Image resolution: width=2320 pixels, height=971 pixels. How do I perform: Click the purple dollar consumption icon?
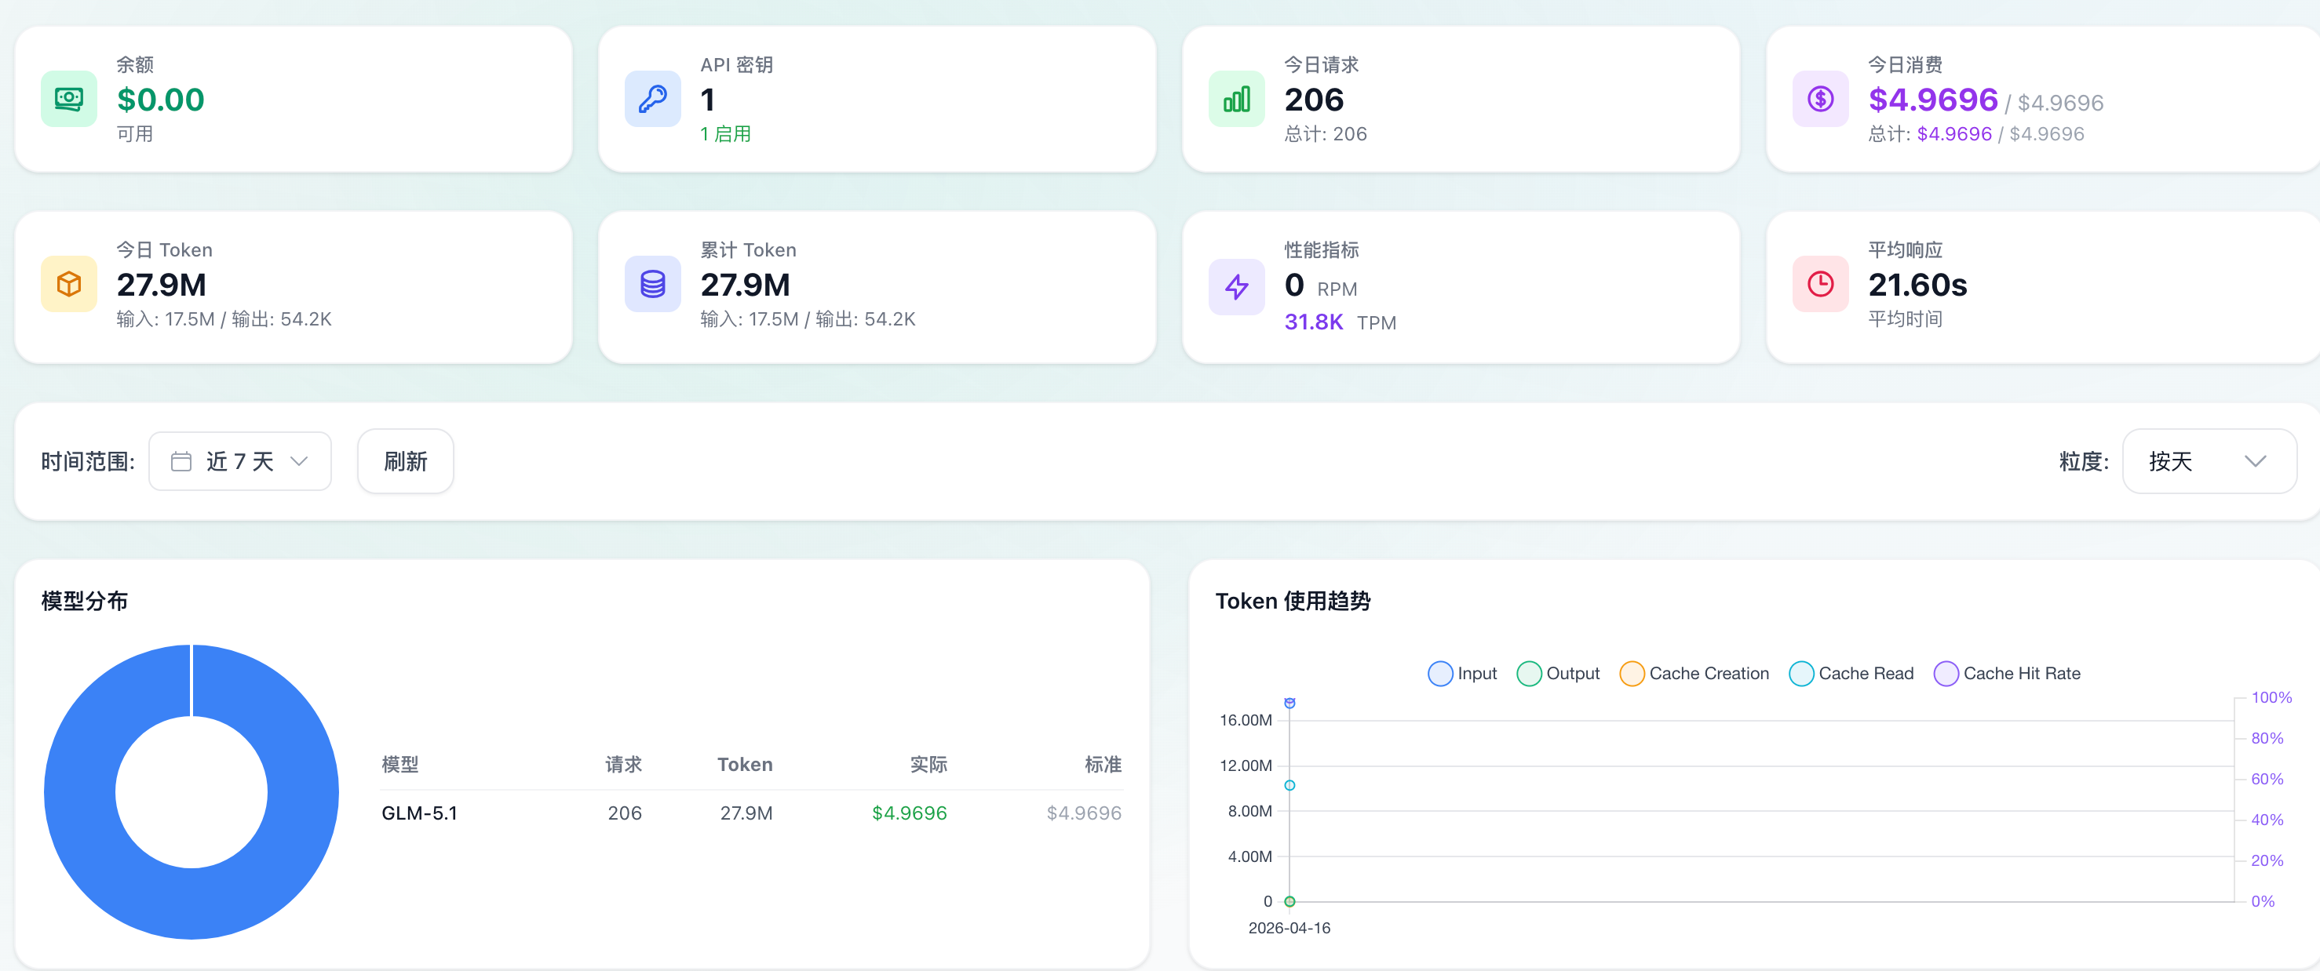coord(1819,99)
